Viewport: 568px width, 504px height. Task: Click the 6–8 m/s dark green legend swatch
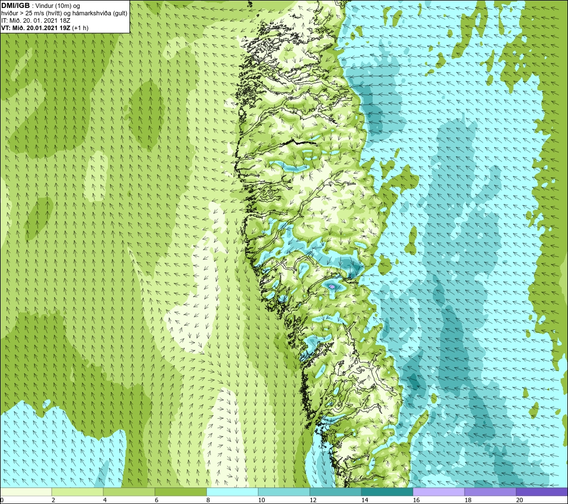pyautogui.click(x=181, y=491)
